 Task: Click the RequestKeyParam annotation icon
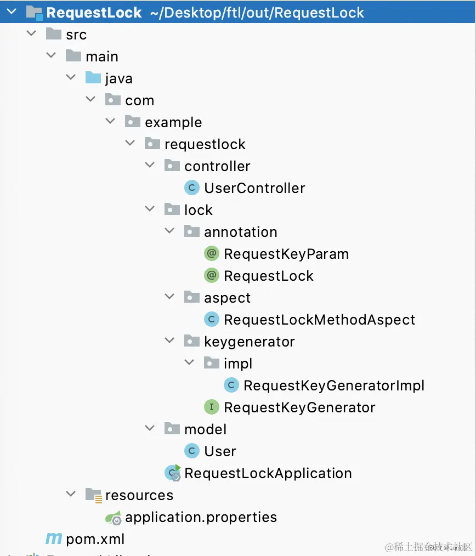[x=211, y=254]
